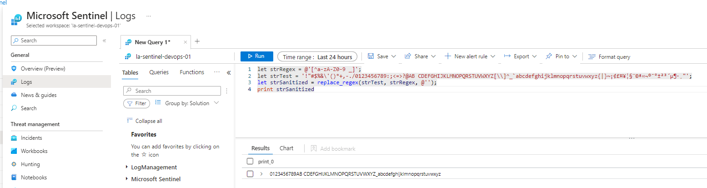Switch to the Queries tab
The image size is (707, 188).
point(159,72)
